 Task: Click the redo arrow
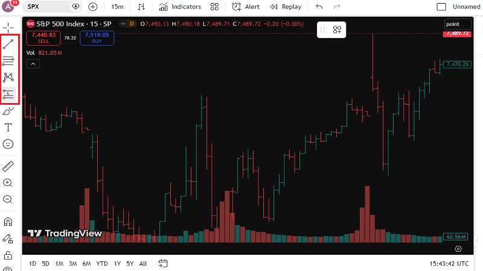coord(337,7)
